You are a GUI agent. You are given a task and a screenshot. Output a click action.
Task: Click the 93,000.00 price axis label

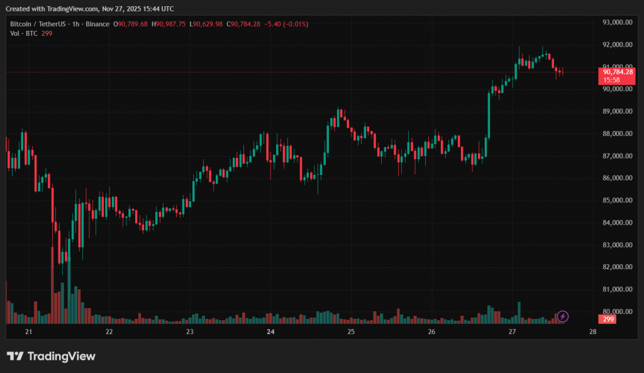(616, 22)
